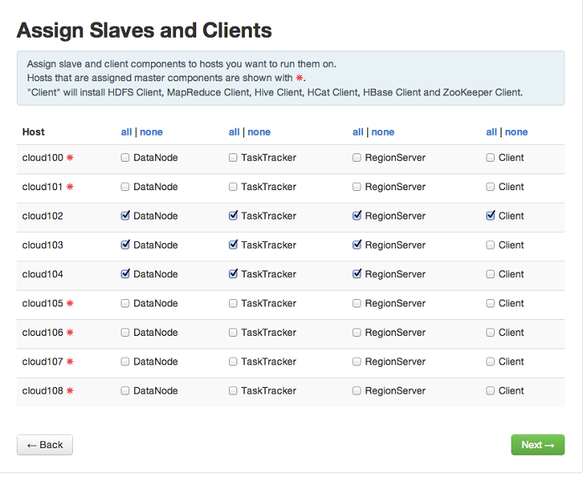Proceed with the green Next button
This screenshot has width=587, height=485.
point(538,445)
